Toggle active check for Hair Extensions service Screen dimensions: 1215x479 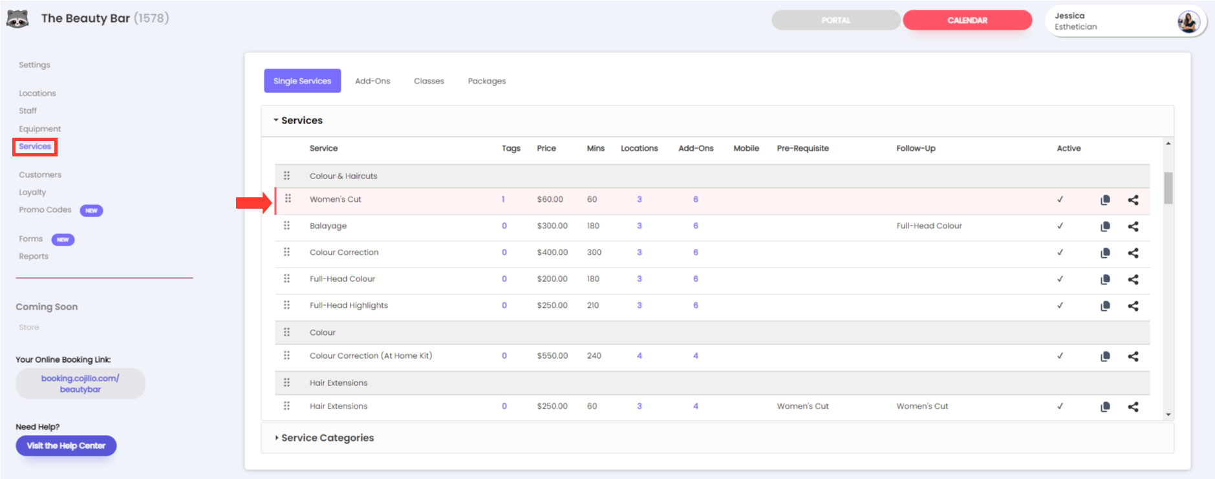[1060, 406]
